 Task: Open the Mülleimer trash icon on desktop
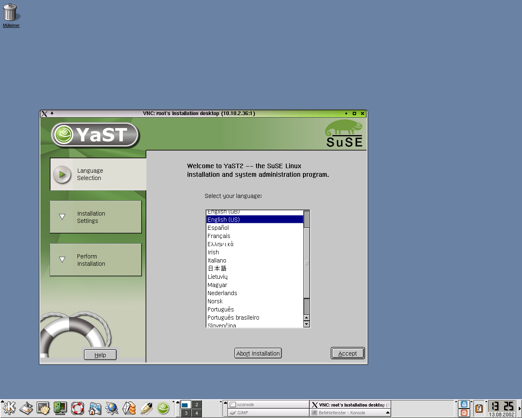11,16
